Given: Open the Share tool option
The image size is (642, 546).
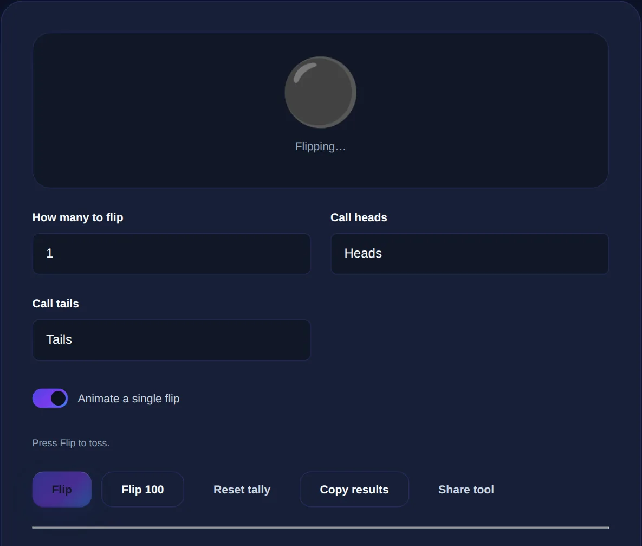Looking at the screenshot, I should click(x=466, y=490).
